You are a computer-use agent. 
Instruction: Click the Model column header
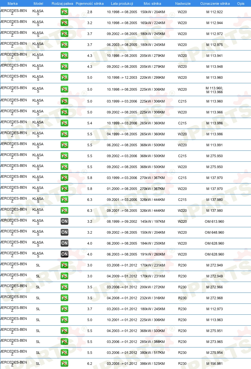point(38,4)
